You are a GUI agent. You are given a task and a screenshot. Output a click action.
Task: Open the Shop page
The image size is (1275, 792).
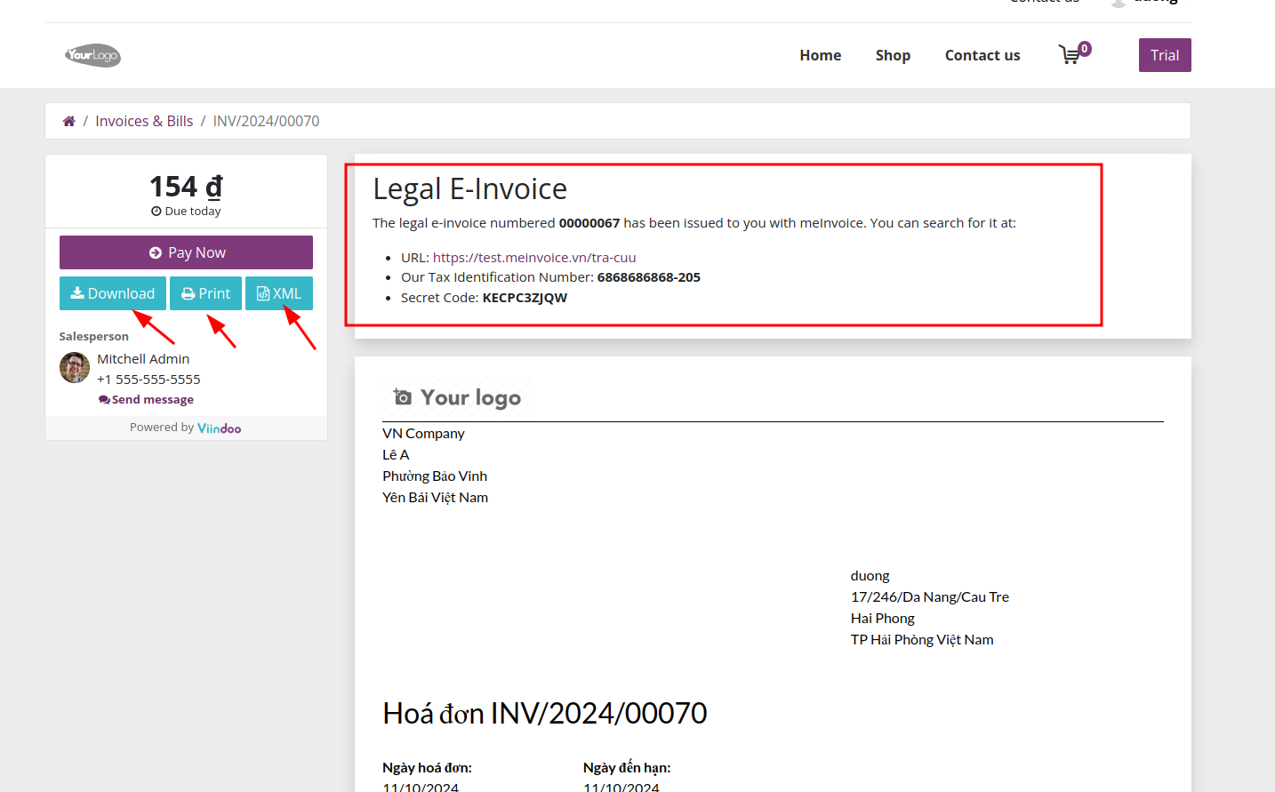(x=893, y=54)
